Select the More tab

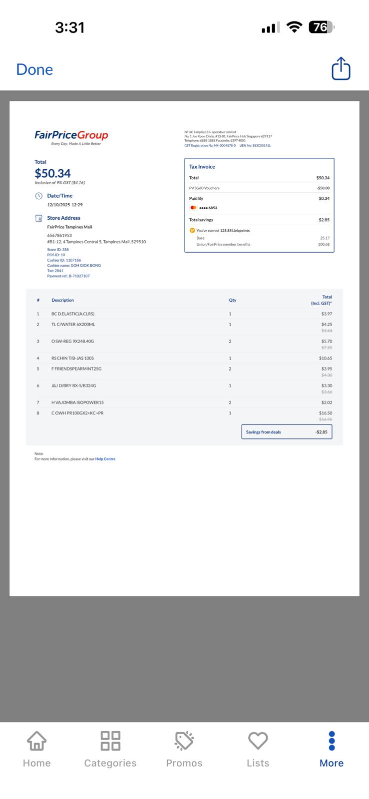tap(332, 749)
